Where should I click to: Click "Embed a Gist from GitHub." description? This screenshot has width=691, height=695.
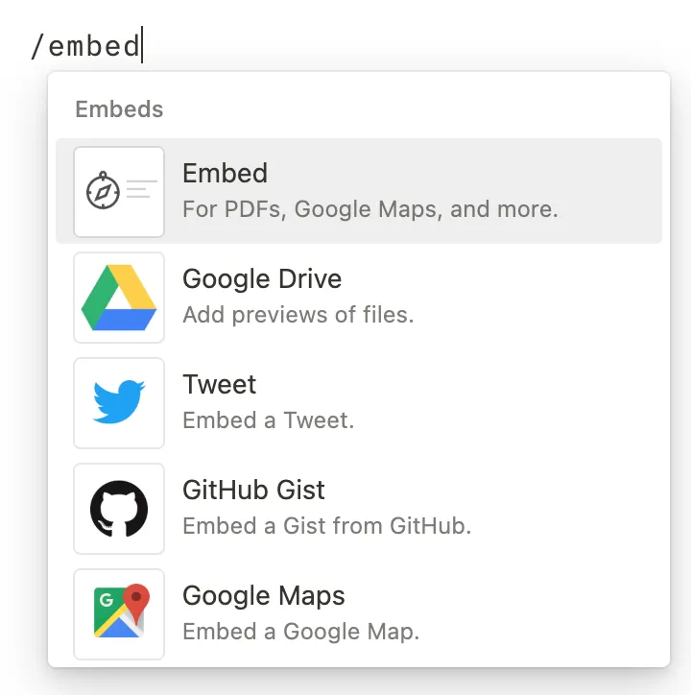[x=327, y=526]
